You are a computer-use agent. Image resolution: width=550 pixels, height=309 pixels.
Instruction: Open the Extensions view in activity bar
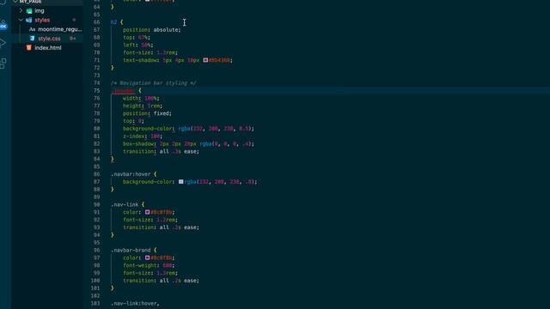coord(3,64)
